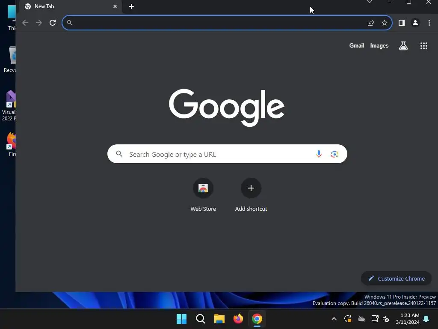
Task: Open Windows taskbar search
Action: pyautogui.click(x=200, y=319)
